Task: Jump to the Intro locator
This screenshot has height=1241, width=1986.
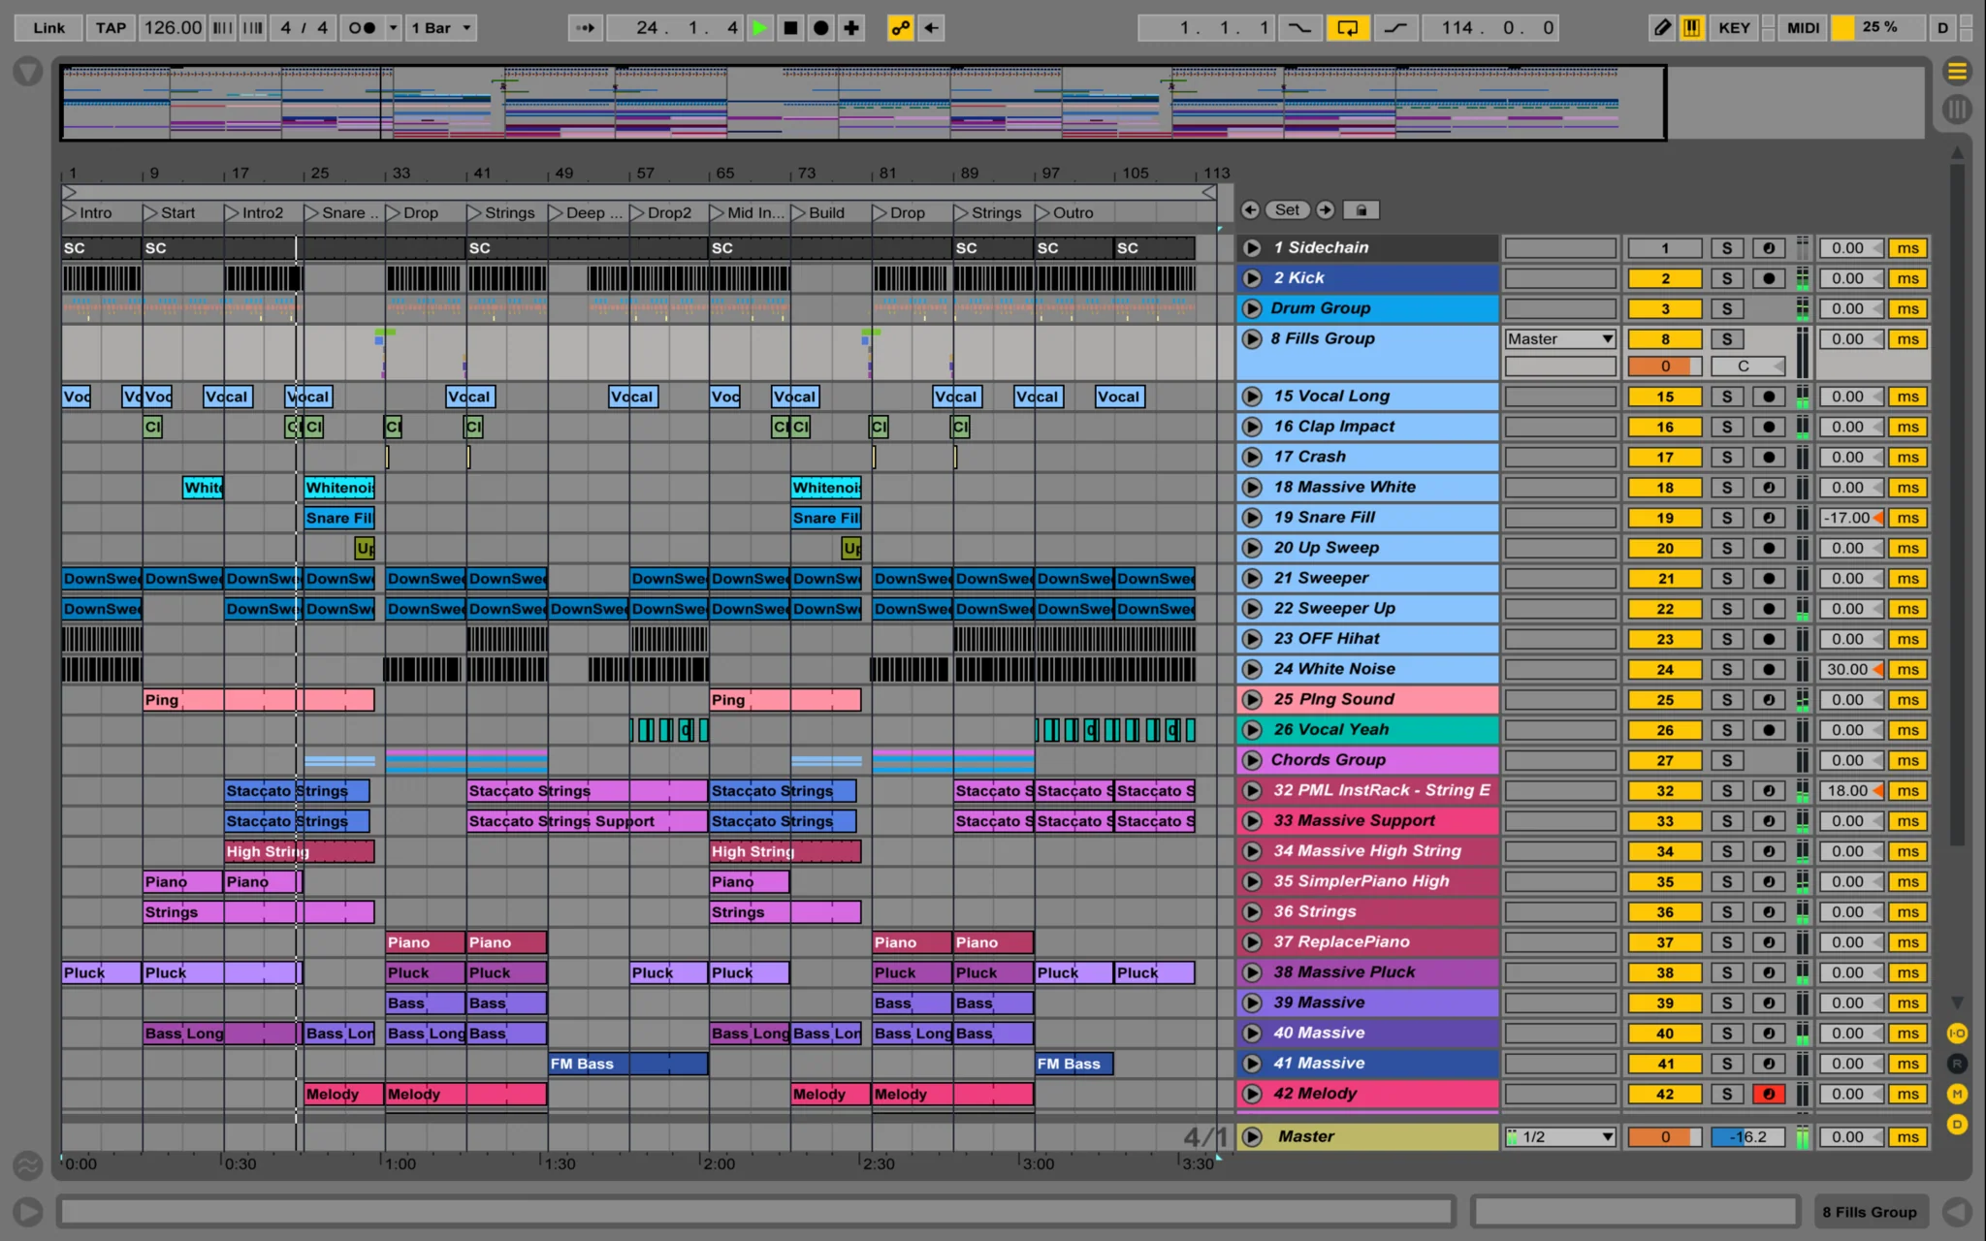Action: pos(87,212)
